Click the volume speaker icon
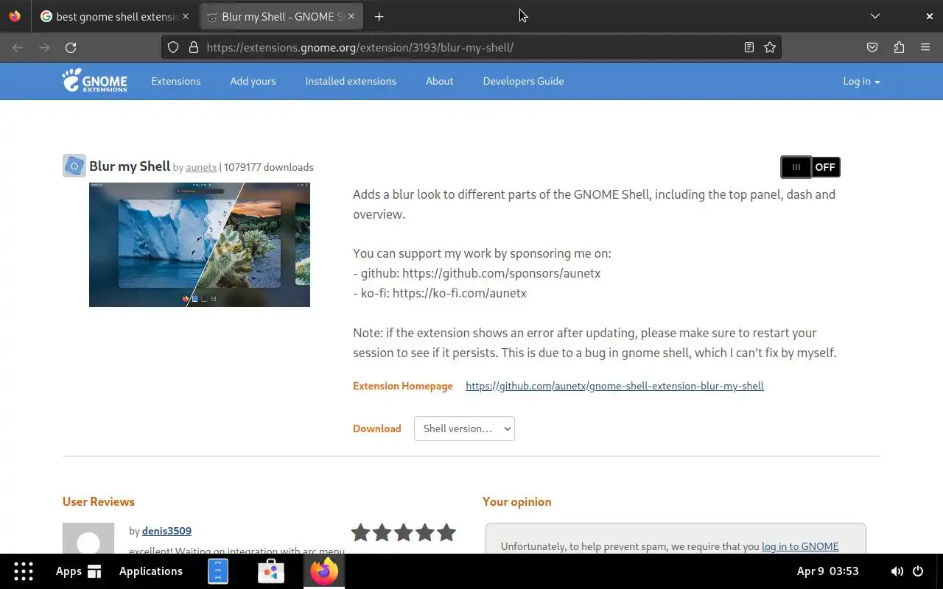This screenshot has height=589, width=943. pos(897,571)
